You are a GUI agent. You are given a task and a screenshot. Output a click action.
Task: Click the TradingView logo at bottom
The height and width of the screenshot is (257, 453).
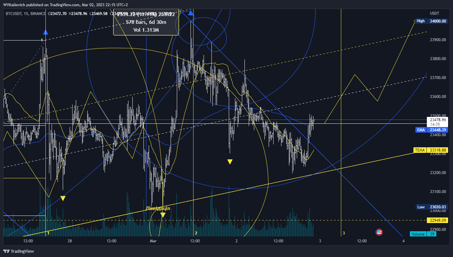19,251
